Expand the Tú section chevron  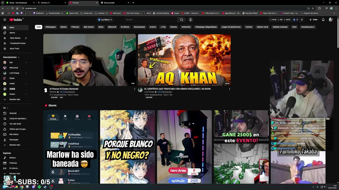tap(8, 108)
